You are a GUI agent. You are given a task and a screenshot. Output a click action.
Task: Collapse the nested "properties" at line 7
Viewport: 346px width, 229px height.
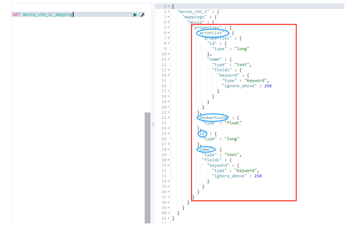click(x=168, y=38)
